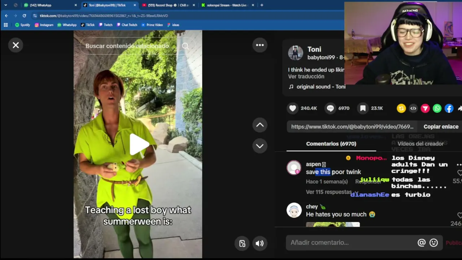Click the Copiar enlace button
Viewport: 462px width, 260px height.
(441, 127)
